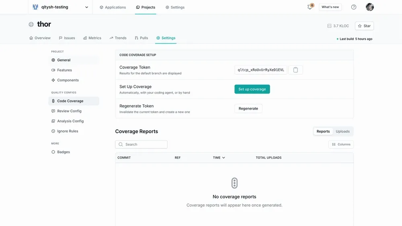Switch to the Overview tab

[40, 38]
